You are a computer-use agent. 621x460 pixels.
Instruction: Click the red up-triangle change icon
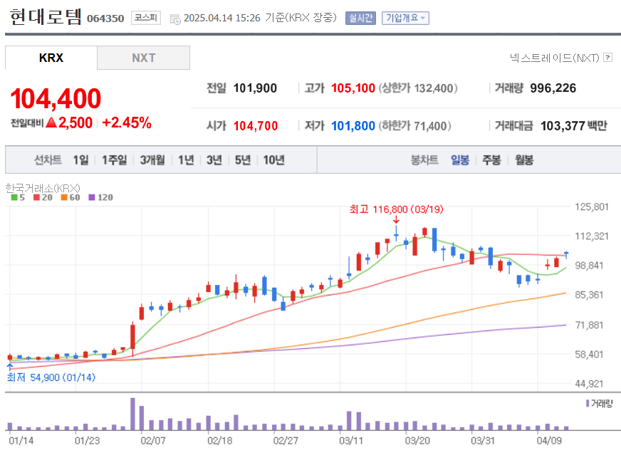[51, 122]
